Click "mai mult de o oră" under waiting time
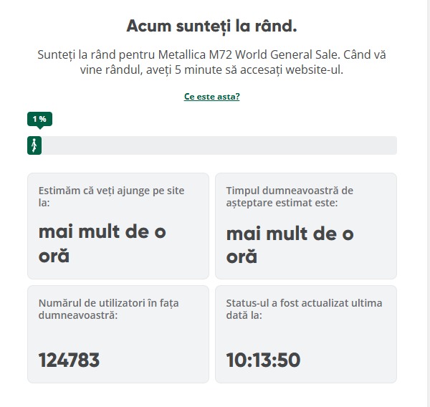430x407 pixels. coord(290,244)
